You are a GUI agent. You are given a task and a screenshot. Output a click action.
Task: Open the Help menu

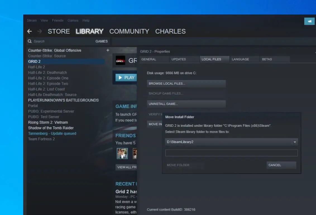click(x=86, y=20)
